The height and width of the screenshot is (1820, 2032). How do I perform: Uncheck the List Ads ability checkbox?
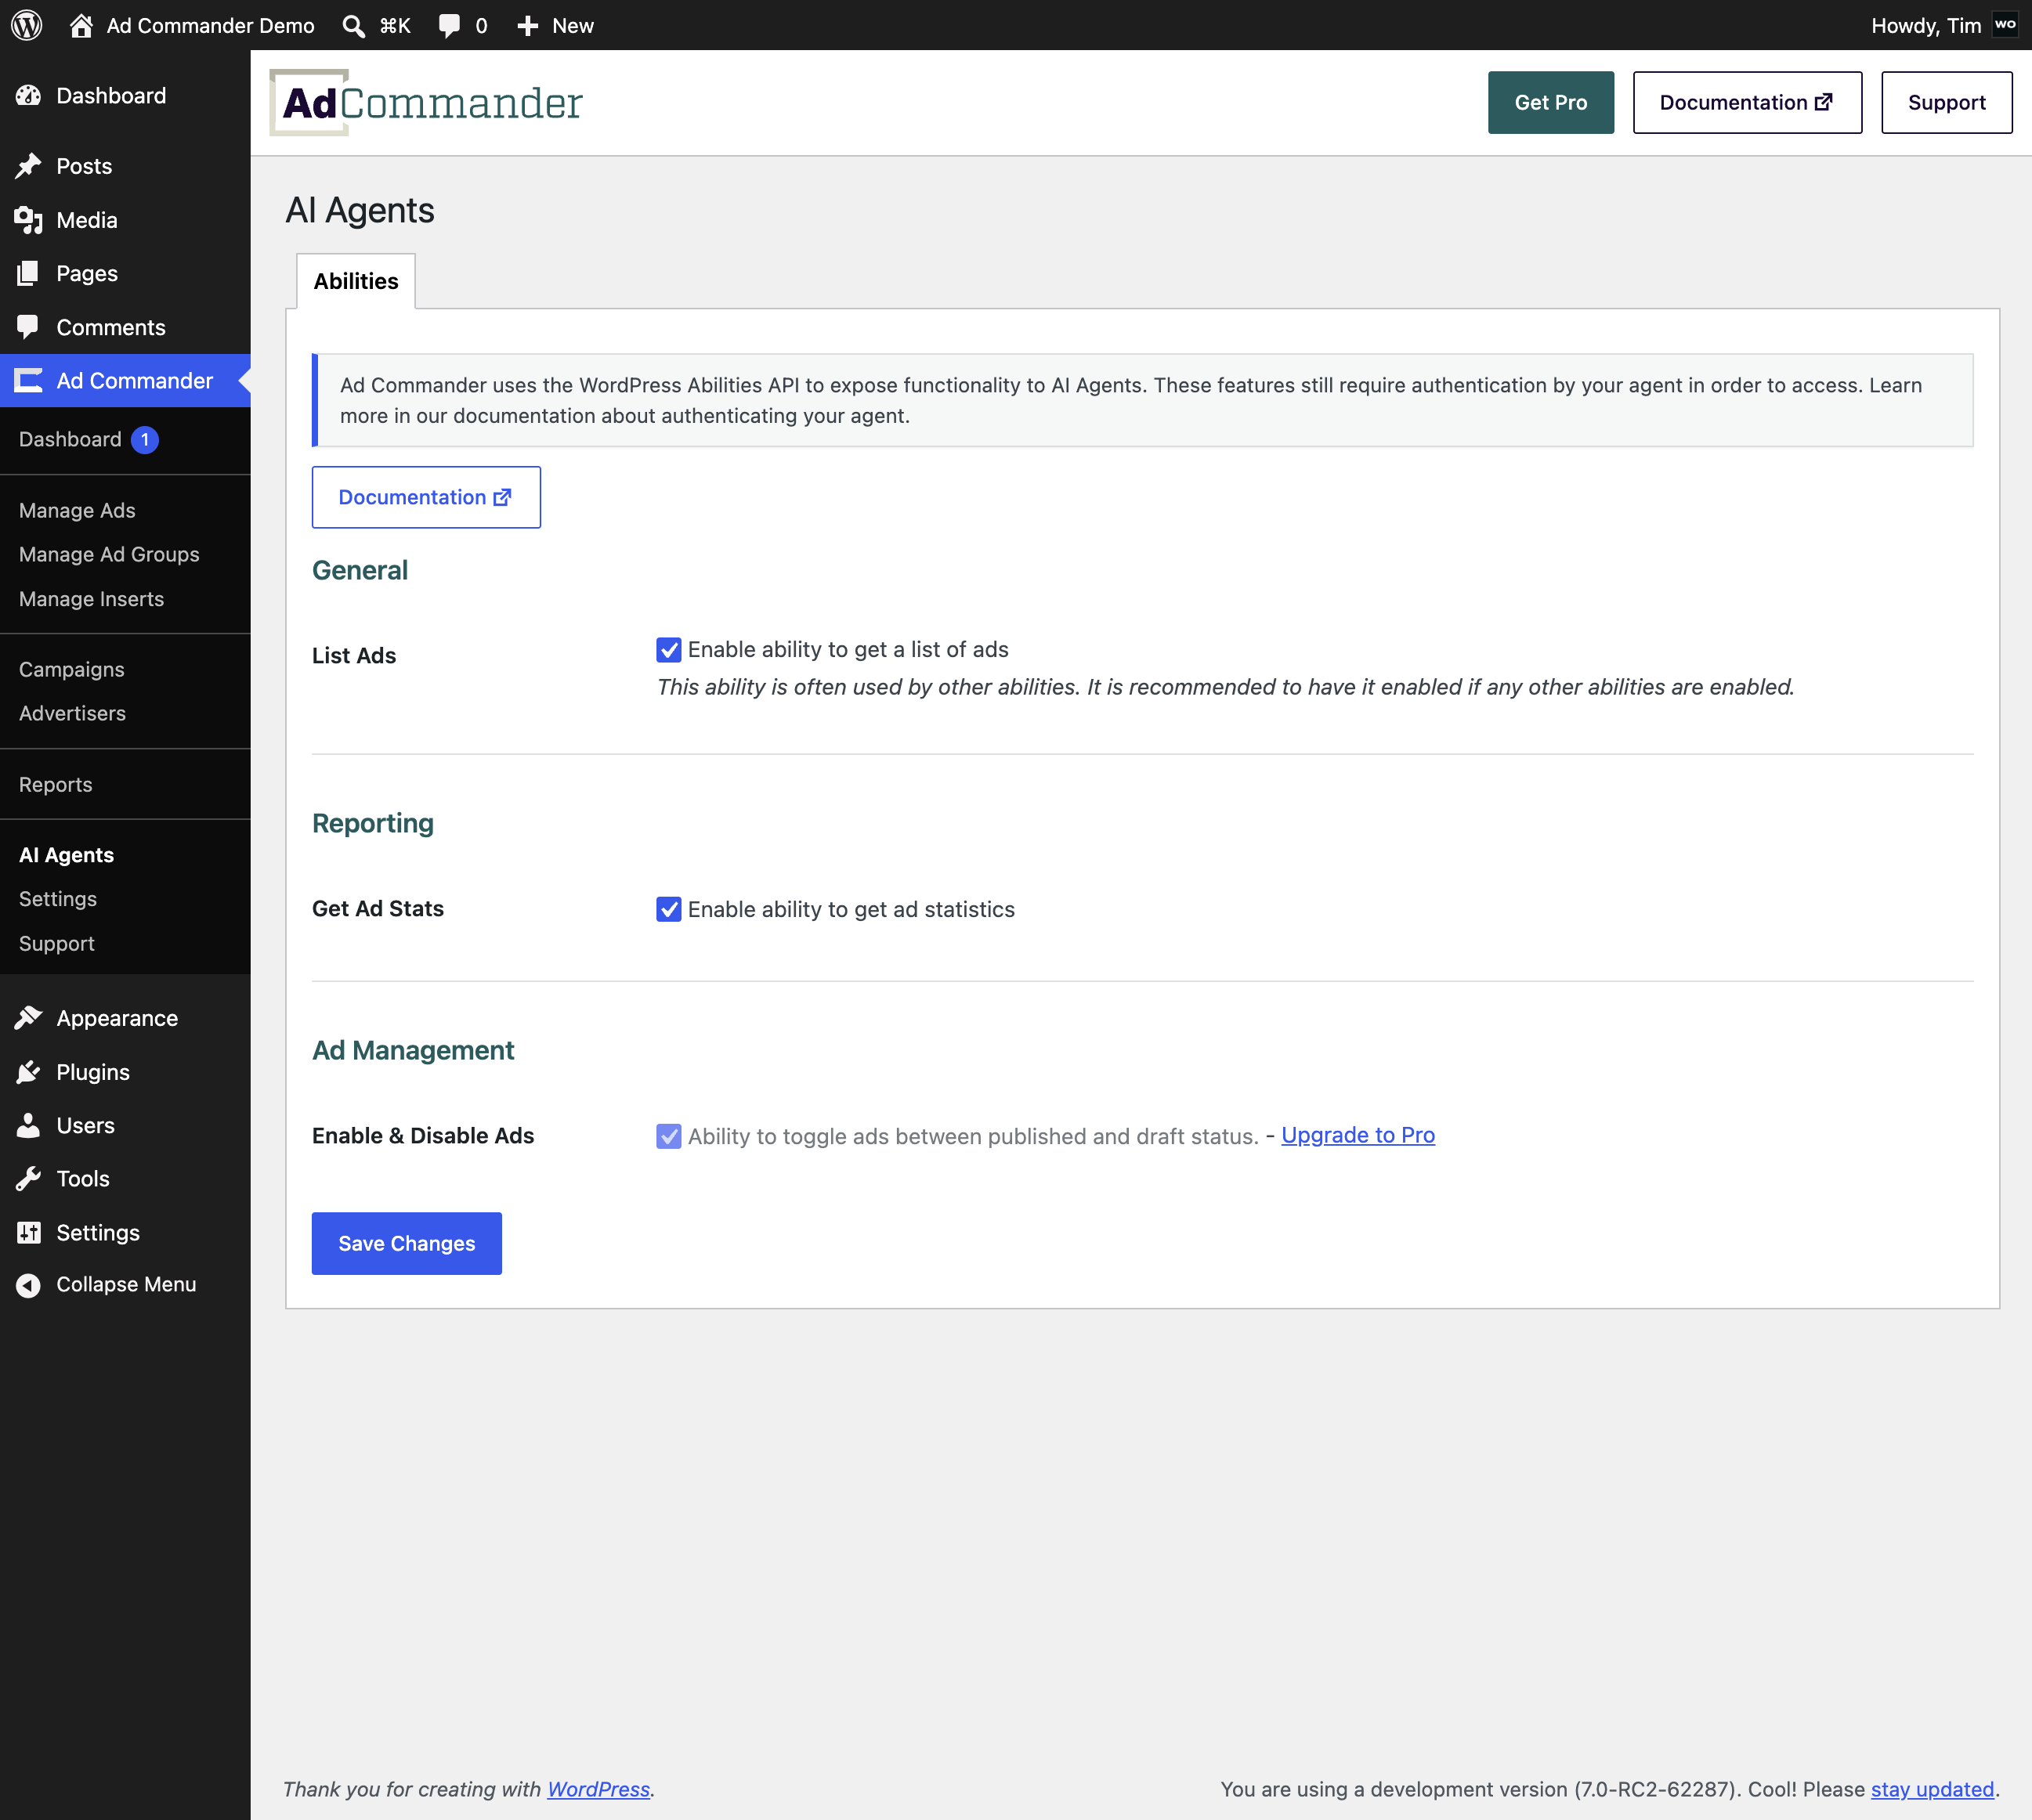point(669,650)
